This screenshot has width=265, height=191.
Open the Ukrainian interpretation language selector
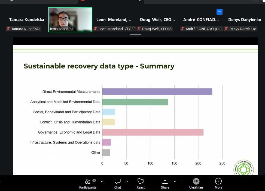tap(196, 183)
